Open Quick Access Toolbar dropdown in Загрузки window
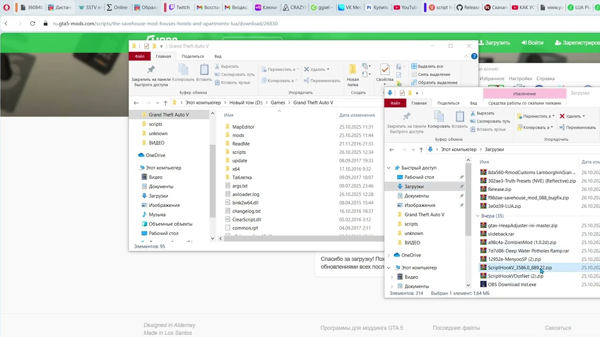 point(417,93)
